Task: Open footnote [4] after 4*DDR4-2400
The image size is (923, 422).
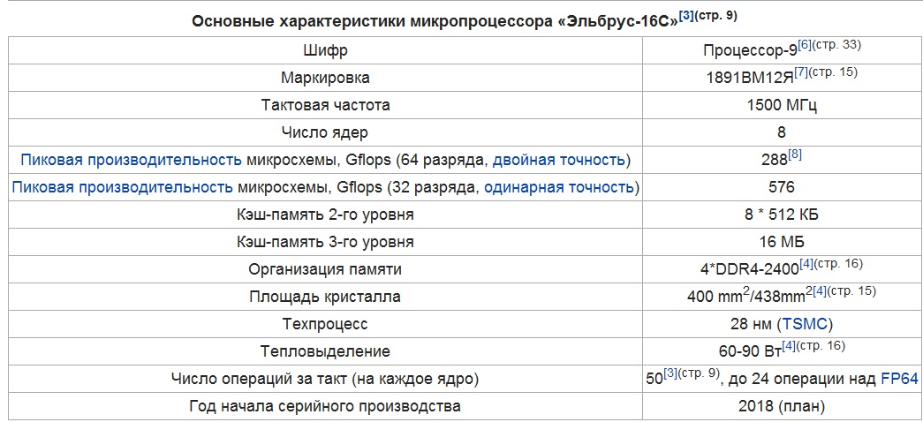Action: click(806, 264)
